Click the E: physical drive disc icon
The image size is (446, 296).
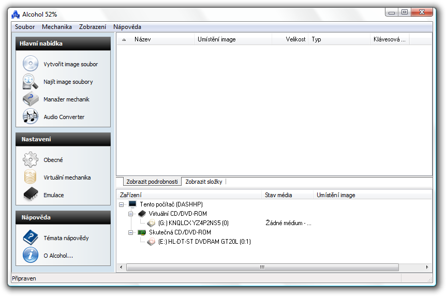[x=151, y=242]
